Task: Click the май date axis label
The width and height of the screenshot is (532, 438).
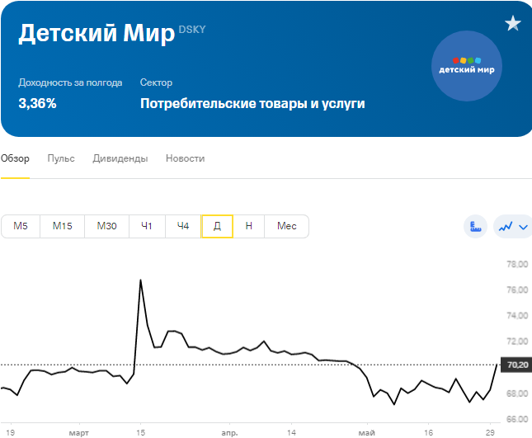Action: tap(367, 433)
